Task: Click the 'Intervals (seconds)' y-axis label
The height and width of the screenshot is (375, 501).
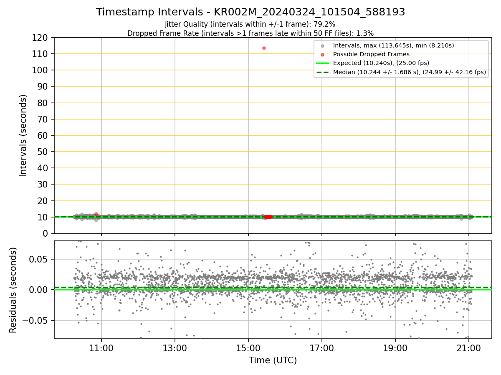Action: 23,135
